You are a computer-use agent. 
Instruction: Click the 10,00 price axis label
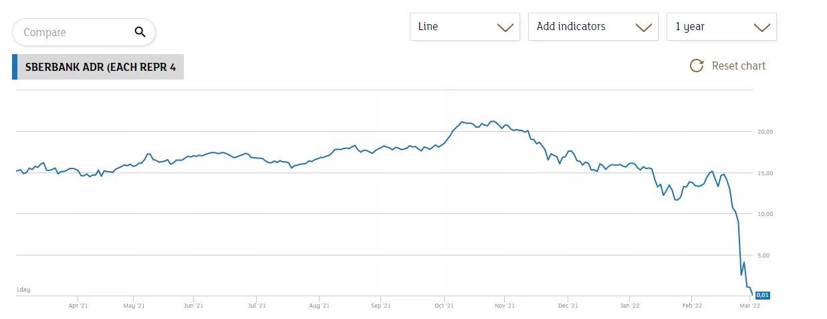[x=765, y=214]
